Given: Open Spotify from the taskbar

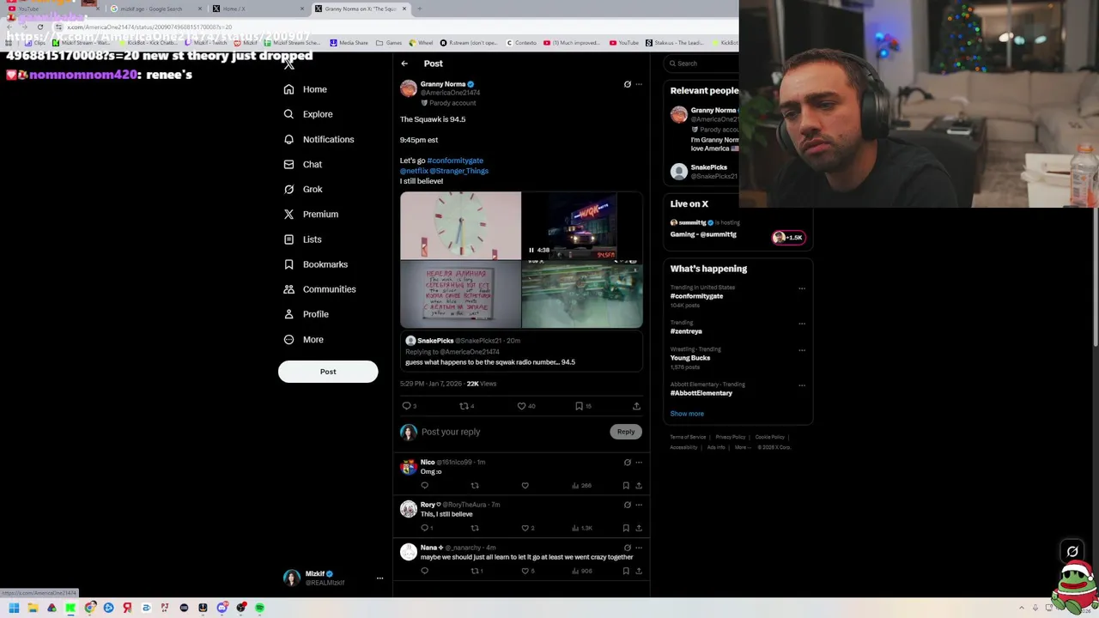Looking at the screenshot, I should point(259,608).
